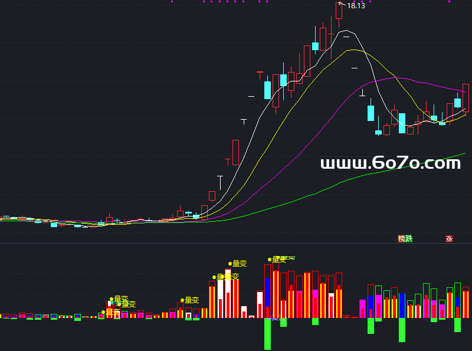The height and width of the screenshot is (351, 472).
Task: Click the divider between price and volume panels
Action: (x=236, y=243)
